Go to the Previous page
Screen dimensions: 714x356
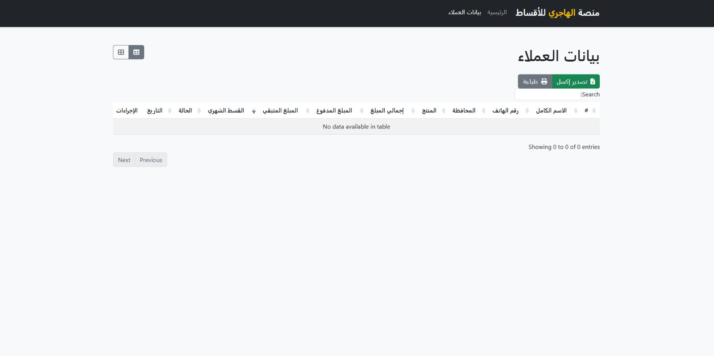[x=151, y=160]
